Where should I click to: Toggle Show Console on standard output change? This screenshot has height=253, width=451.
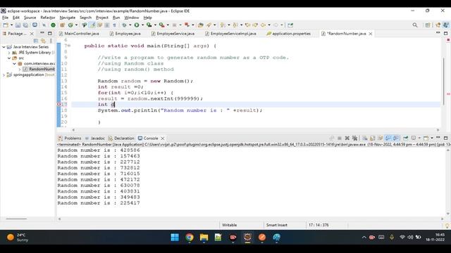(388, 138)
